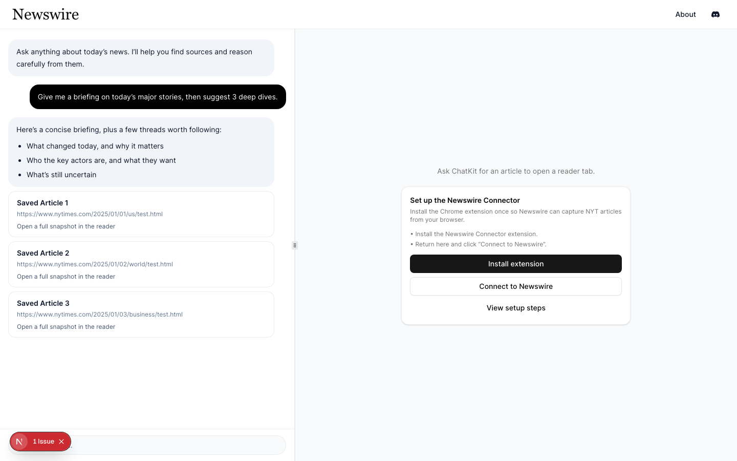Click Install extension
This screenshot has width=737, height=461.
tap(516, 264)
